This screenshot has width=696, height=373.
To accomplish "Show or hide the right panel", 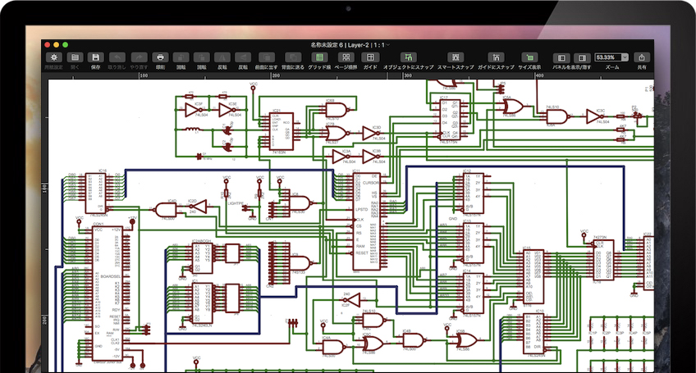I will click(581, 58).
